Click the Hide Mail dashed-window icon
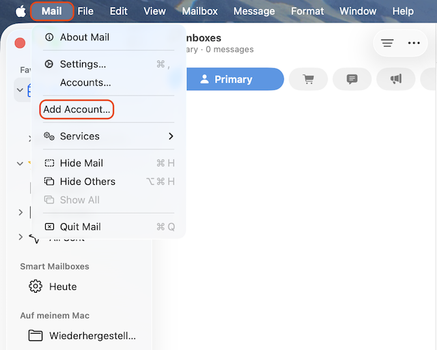The height and width of the screenshot is (350, 437). [49, 163]
